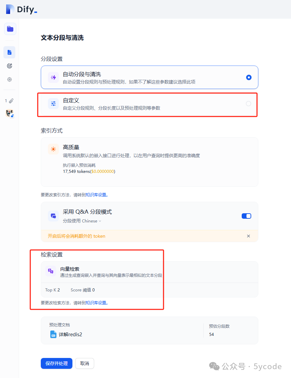The width and height of the screenshot is (291, 378).
Task: Click the automatic segmentation lightning icon
Action: tap(53, 77)
